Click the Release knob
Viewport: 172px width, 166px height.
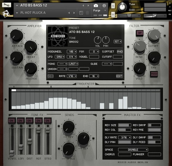click(x=31, y=68)
